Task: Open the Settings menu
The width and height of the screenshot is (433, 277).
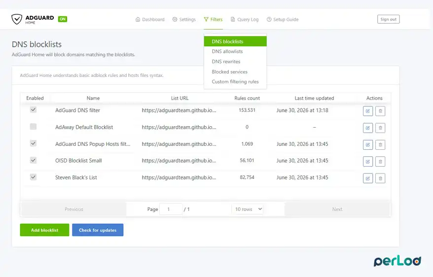Action: coord(184,20)
